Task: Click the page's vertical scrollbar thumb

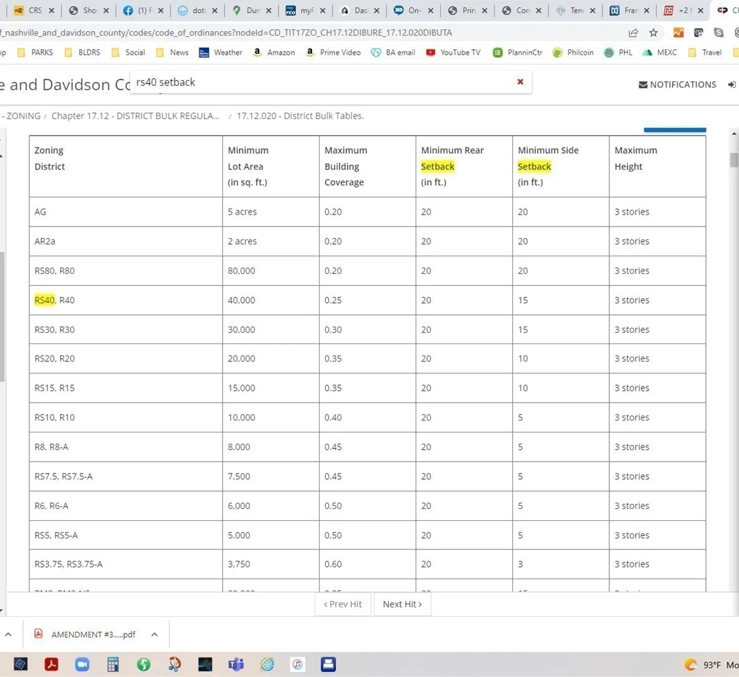Action: pos(734,159)
